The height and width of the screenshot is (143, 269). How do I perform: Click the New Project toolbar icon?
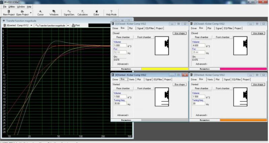coord(8,11)
